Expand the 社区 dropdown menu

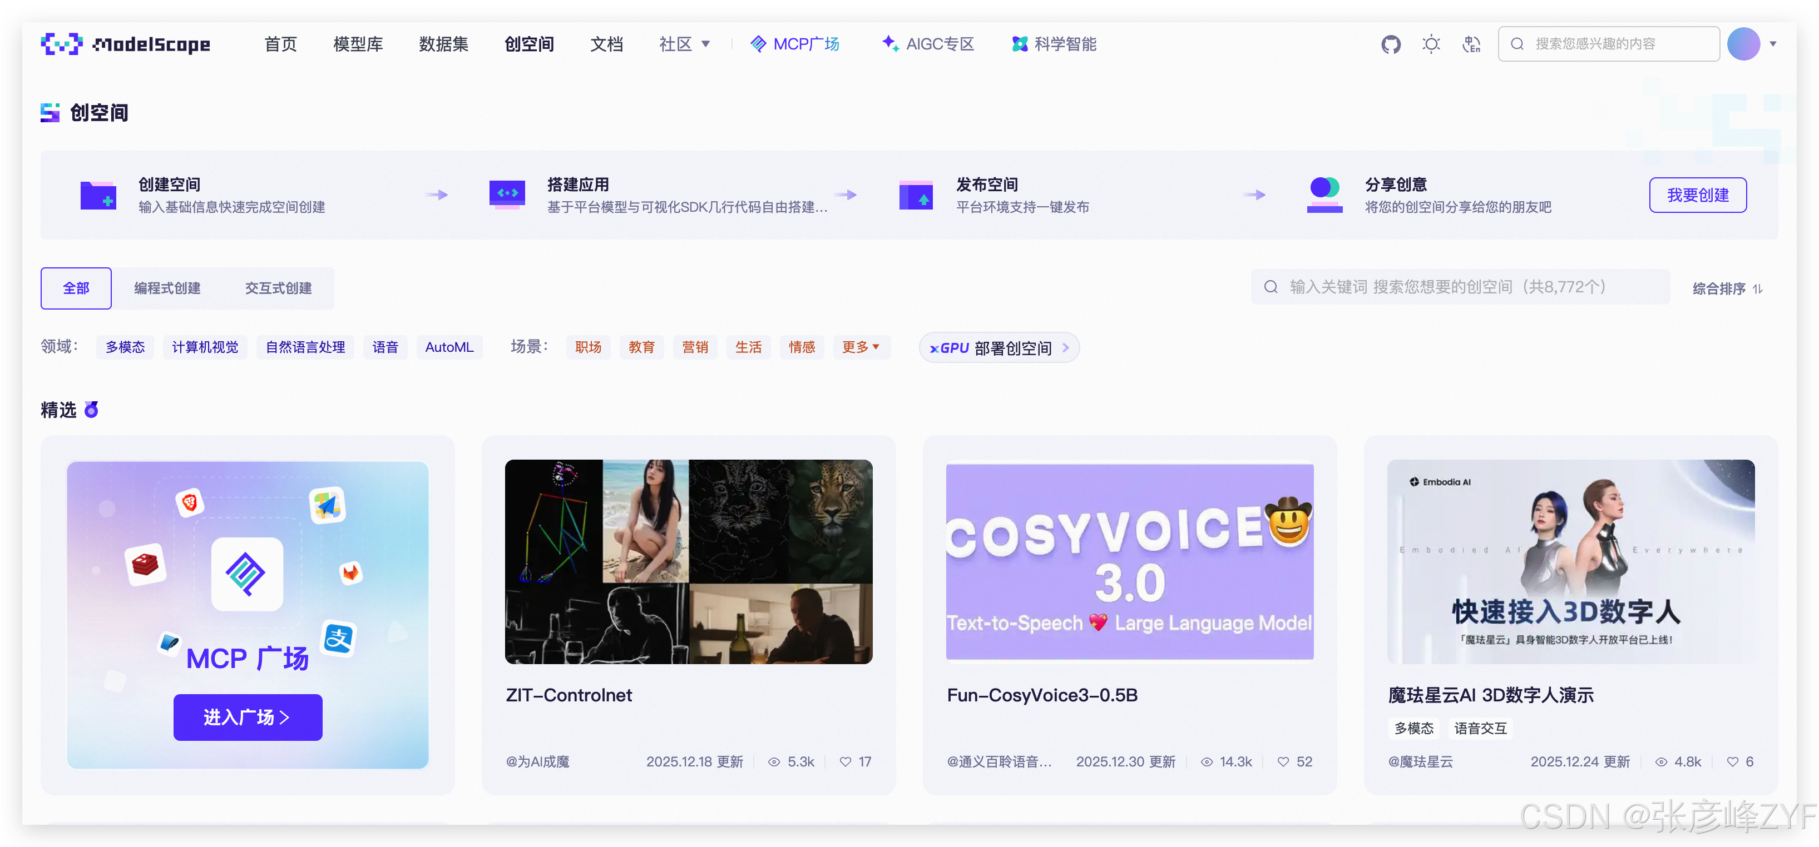(x=684, y=44)
